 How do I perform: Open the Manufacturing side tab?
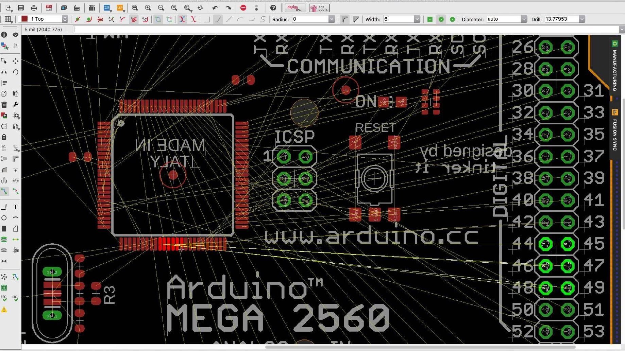(614, 66)
